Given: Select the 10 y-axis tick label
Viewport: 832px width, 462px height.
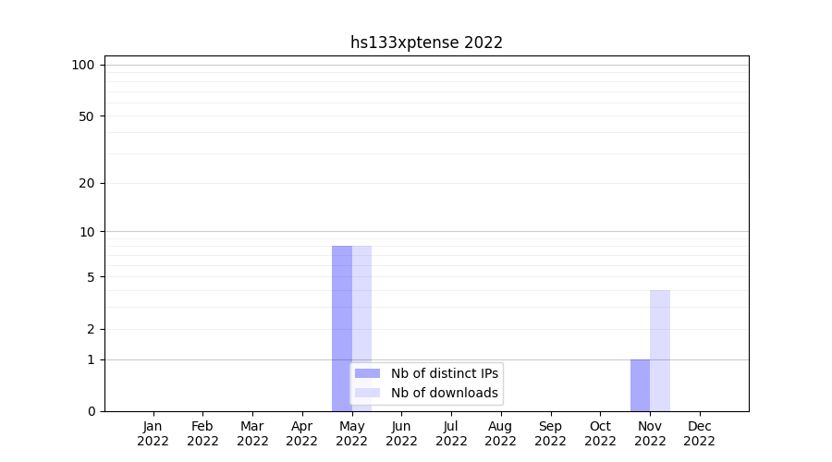Looking at the screenshot, I should pyautogui.click(x=87, y=232).
